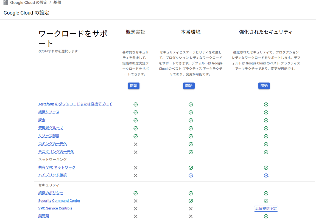This screenshot has width=316, height=224.
Task: Click ハイブリッド接続 blue check-plus icon under 本番環境
Action: [191, 175]
